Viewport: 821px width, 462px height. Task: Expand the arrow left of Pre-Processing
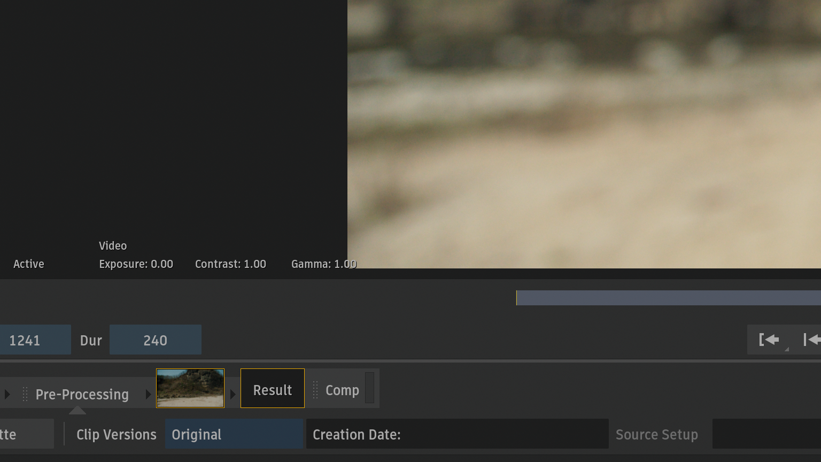coord(7,395)
